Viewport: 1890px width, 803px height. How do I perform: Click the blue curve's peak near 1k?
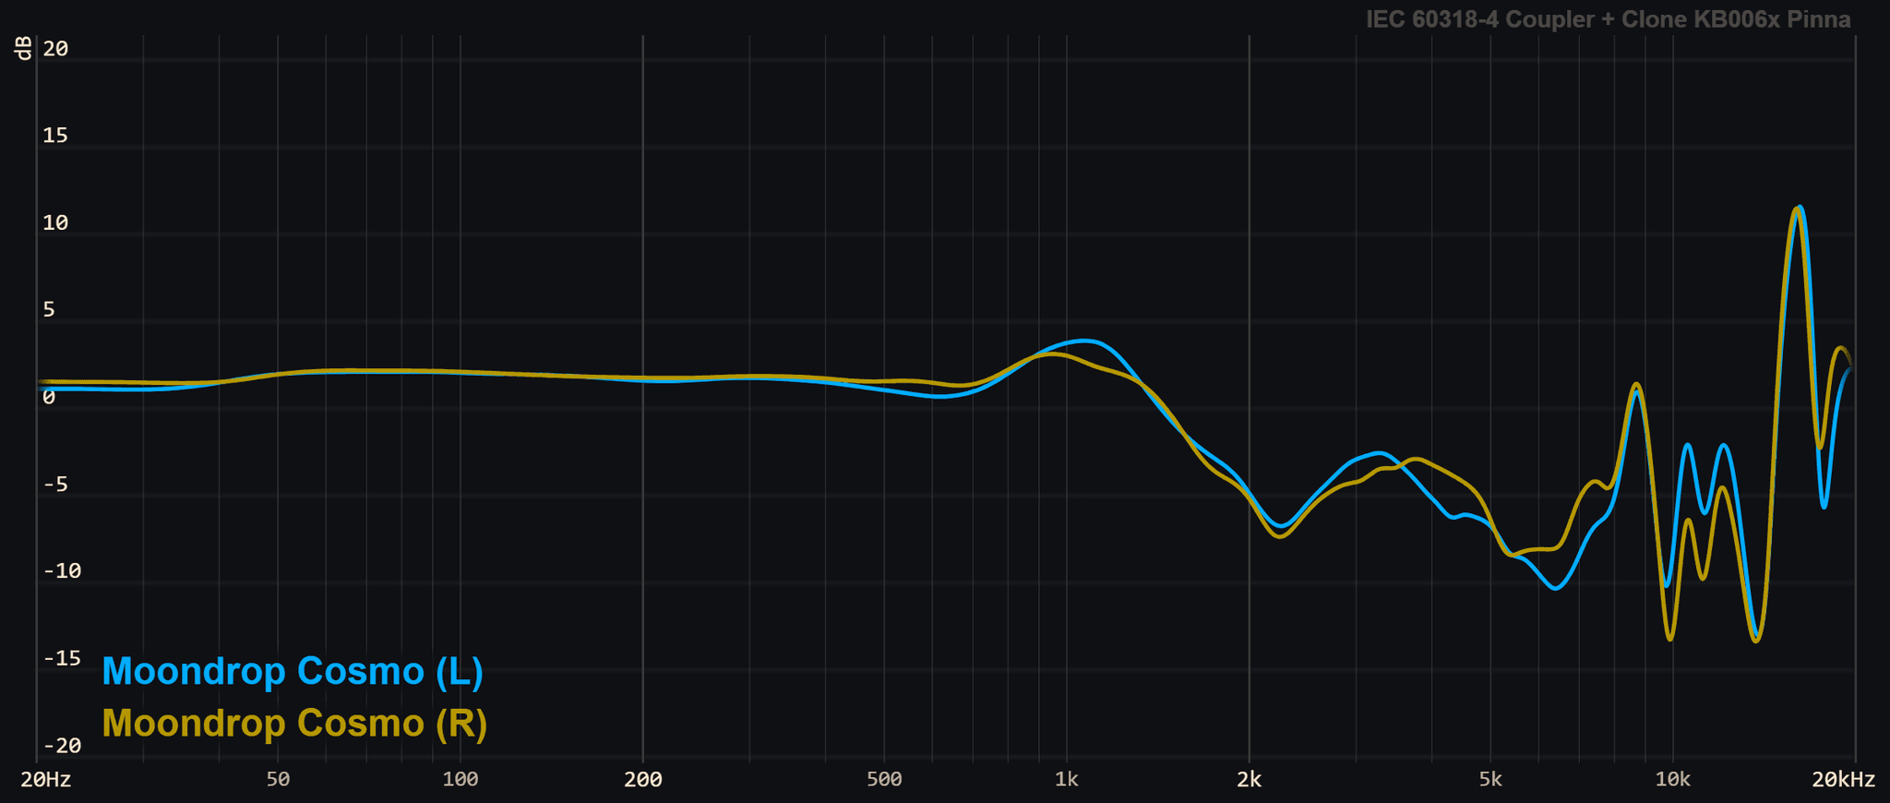click(x=1088, y=342)
